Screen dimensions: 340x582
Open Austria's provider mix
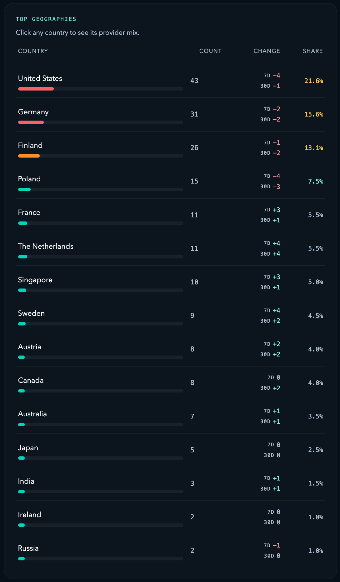pyautogui.click(x=30, y=347)
